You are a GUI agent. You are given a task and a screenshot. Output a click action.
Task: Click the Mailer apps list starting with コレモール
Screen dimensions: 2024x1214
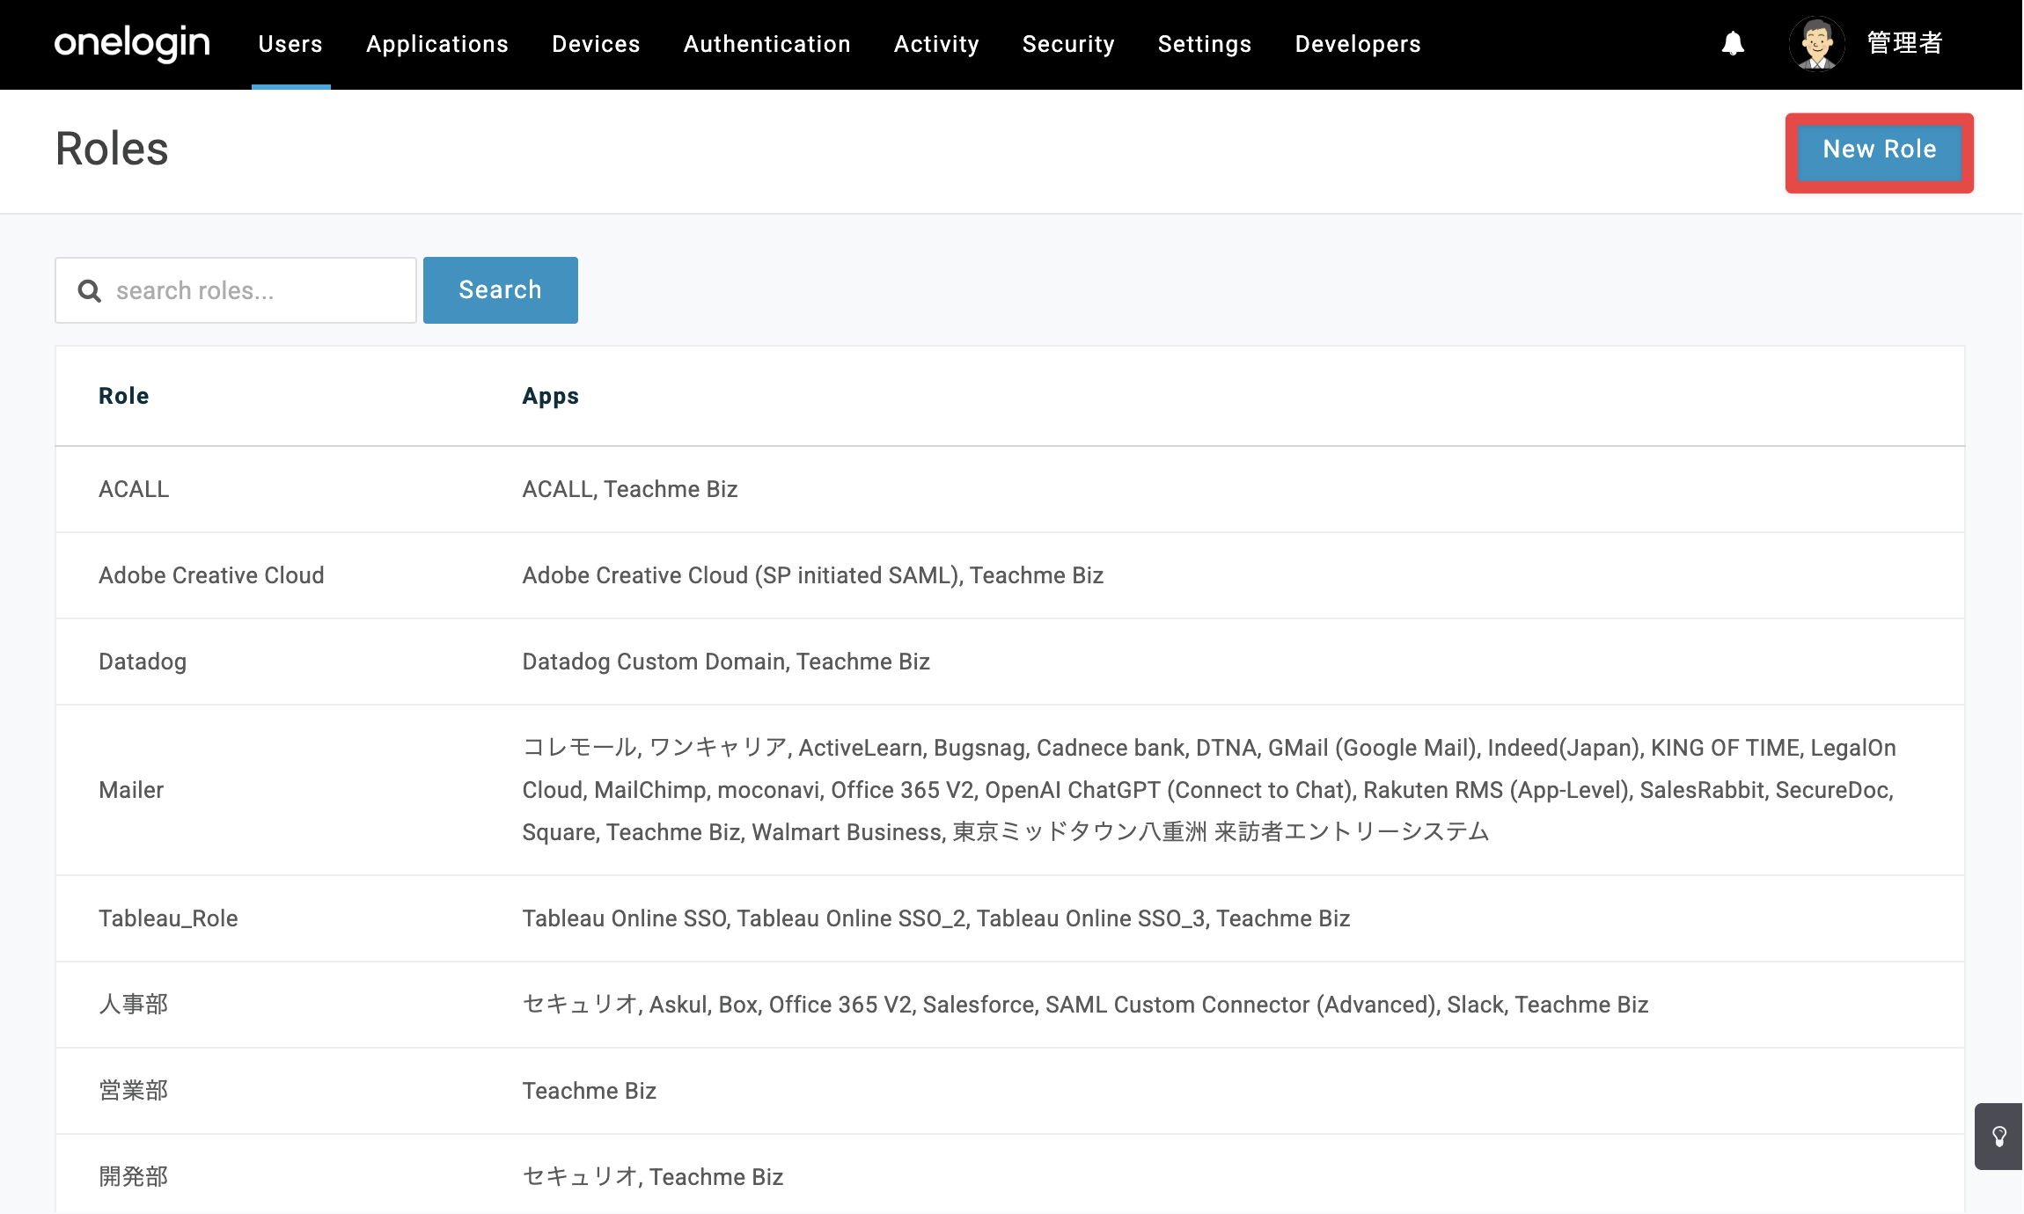[1209, 790]
